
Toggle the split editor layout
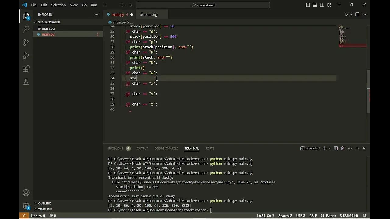pyautogui.click(x=357, y=14)
